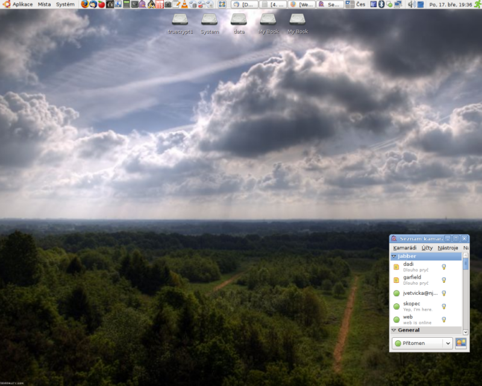Select buddy skopec in the list
The image size is (482, 386).
click(x=412, y=306)
